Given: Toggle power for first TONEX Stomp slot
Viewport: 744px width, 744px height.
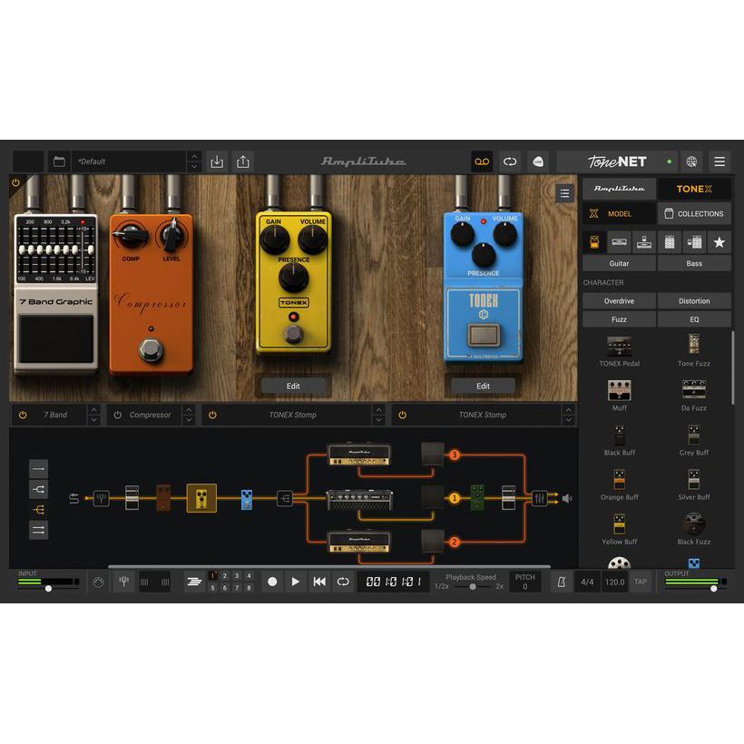Looking at the screenshot, I should (x=212, y=415).
